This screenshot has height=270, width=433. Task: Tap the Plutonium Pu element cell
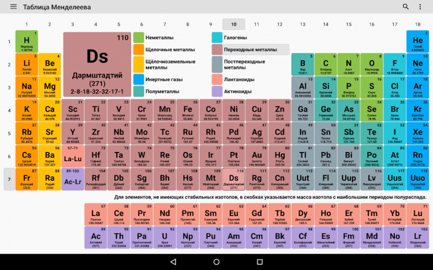click(x=211, y=238)
